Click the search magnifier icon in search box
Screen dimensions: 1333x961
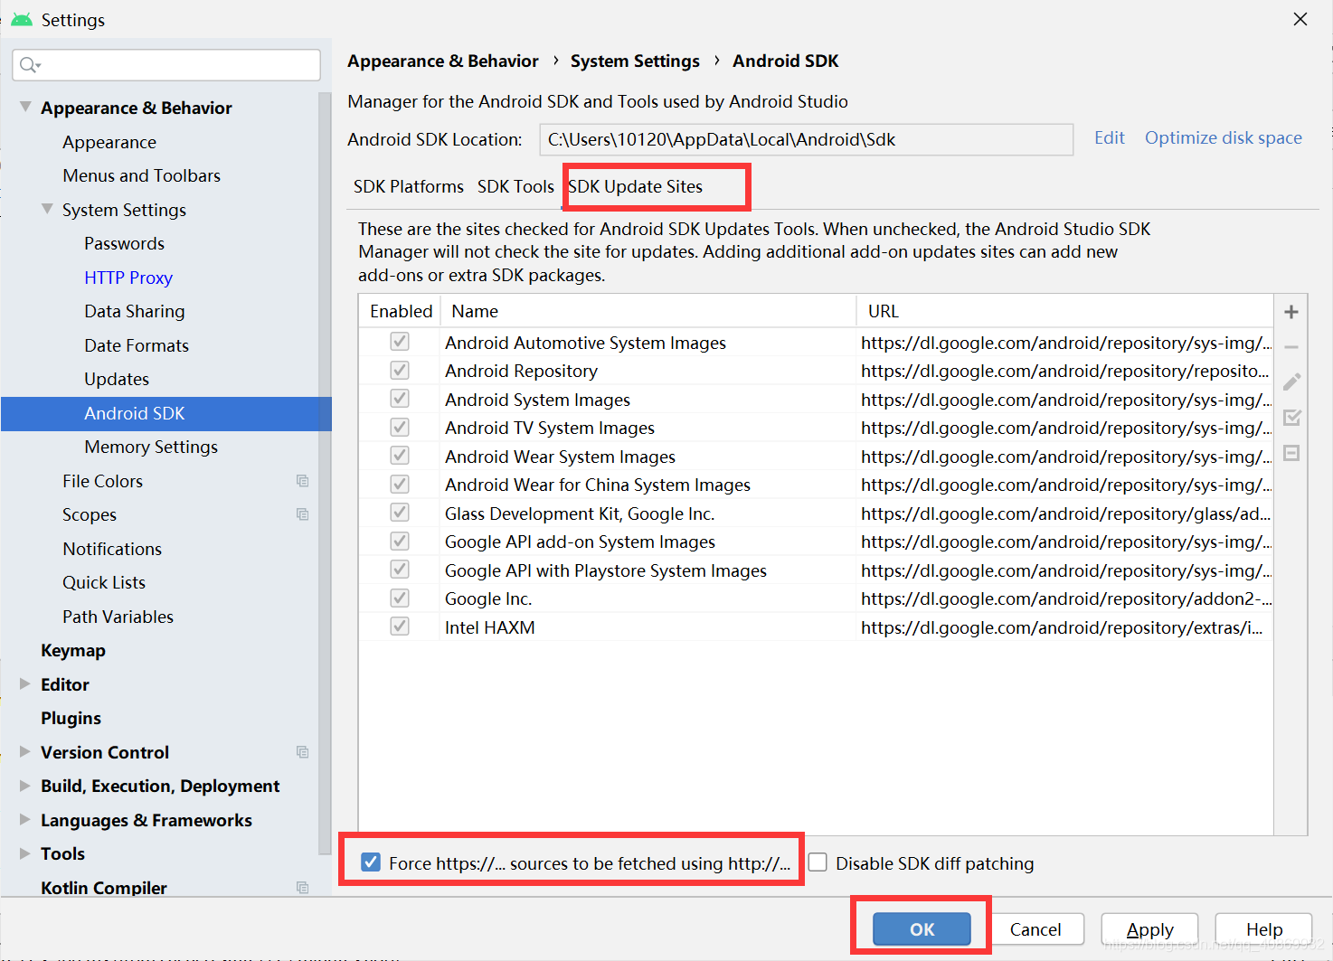pyautogui.click(x=30, y=64)
